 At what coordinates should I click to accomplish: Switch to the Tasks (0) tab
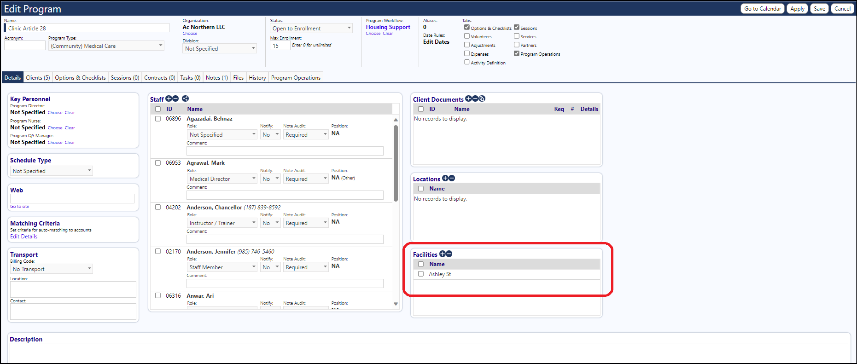[190, 77]
